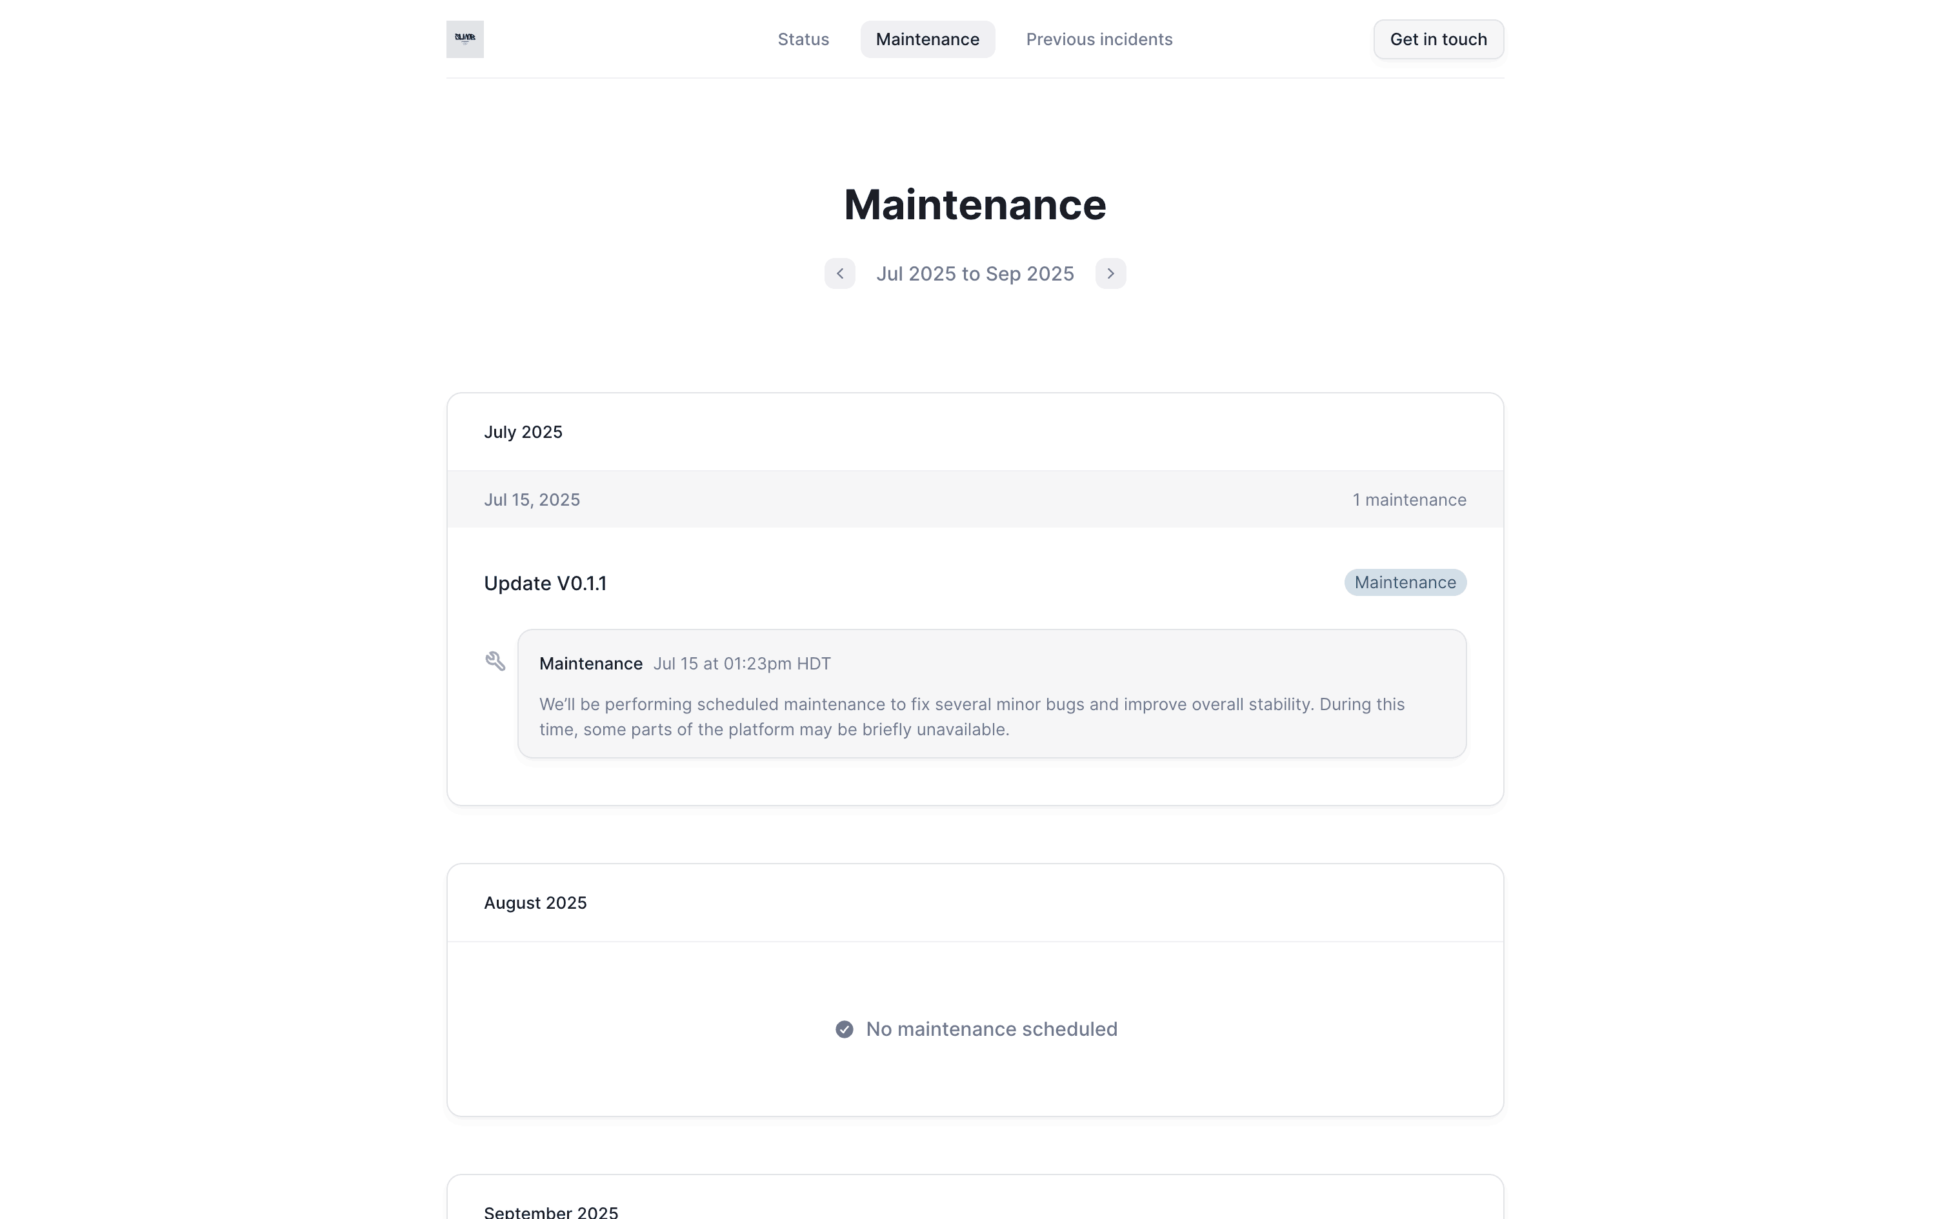
Task: Click the left chevron to view earlier months
Action: pos(839,273)
